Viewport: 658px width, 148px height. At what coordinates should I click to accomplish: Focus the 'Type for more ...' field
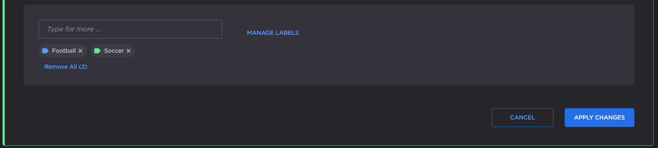[x=130, y=29]
